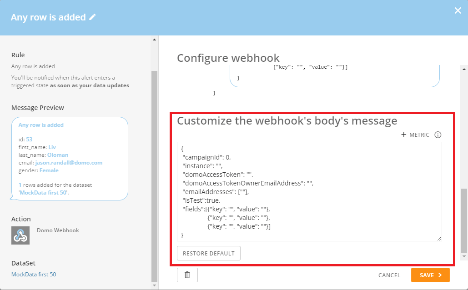Click the textarea resize handle corner
468x290 pixels.
439,238
